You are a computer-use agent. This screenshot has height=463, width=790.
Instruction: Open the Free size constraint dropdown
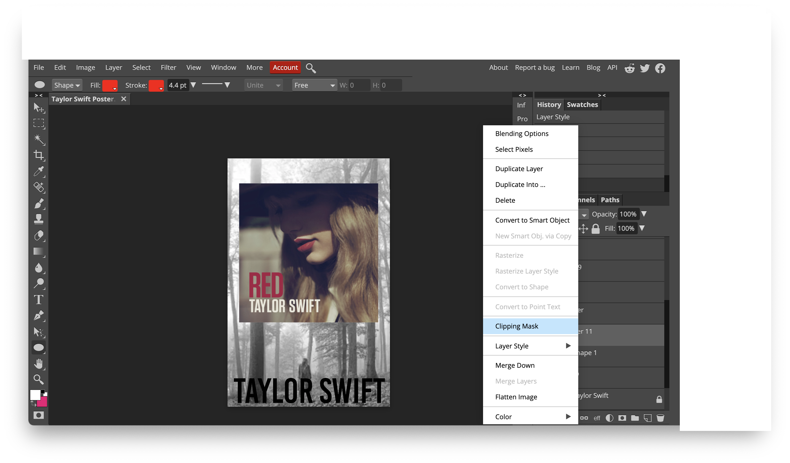point(314,85)
